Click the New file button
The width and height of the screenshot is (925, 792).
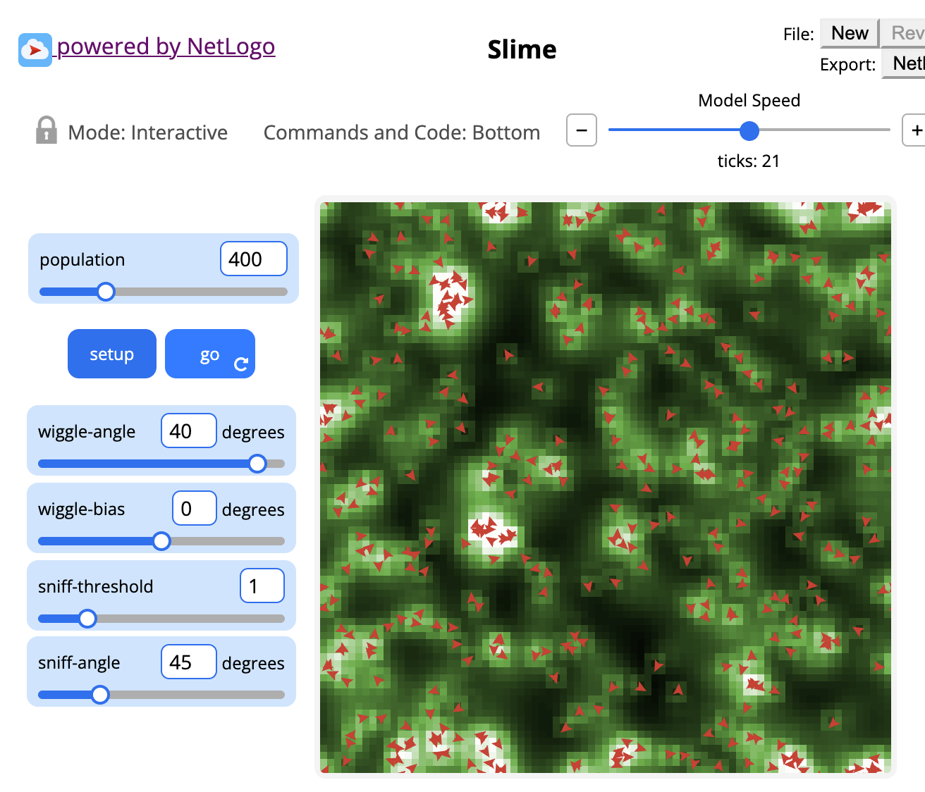point(849,33)
